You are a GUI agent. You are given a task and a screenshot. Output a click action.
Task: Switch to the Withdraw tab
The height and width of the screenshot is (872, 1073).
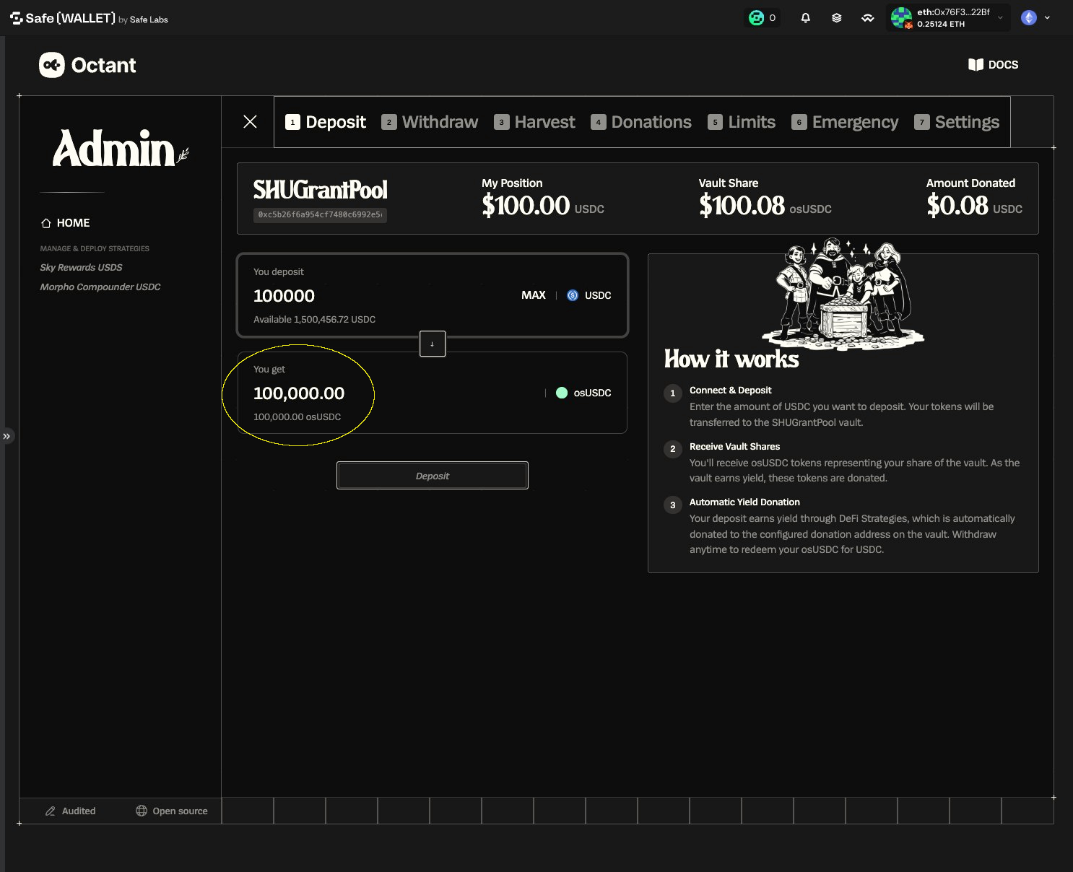[x=430, y=122]
